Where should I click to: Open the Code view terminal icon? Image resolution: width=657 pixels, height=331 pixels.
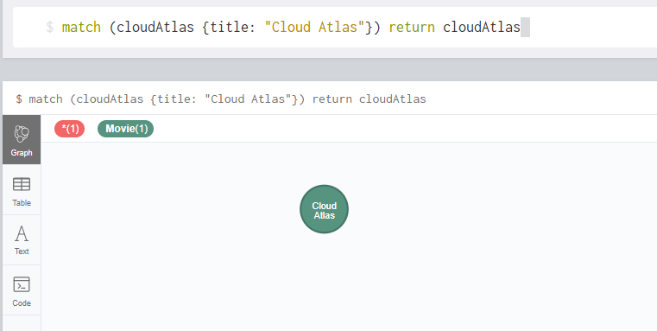pyautogui.click(x=22, y=284)
